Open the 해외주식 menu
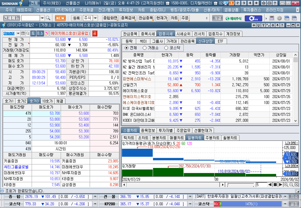The image size is (301, 208). 24,10
